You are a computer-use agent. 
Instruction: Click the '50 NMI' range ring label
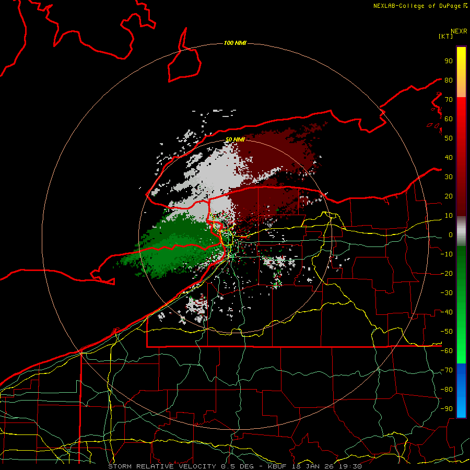(x=235, y=139)
